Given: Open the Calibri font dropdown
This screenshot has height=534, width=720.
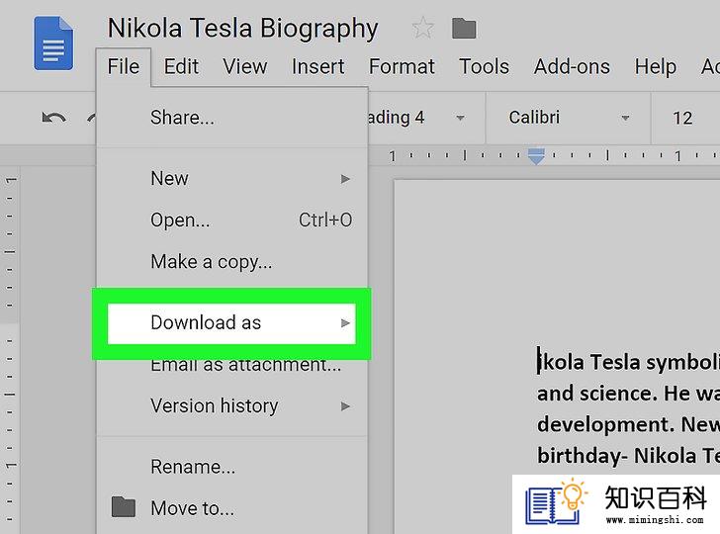Looking at the screenshot, I should coord(568,118).
